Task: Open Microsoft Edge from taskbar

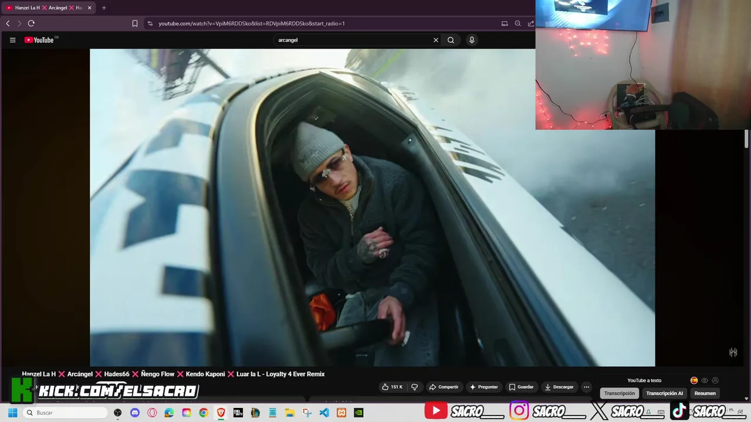Action: point(169,413)
